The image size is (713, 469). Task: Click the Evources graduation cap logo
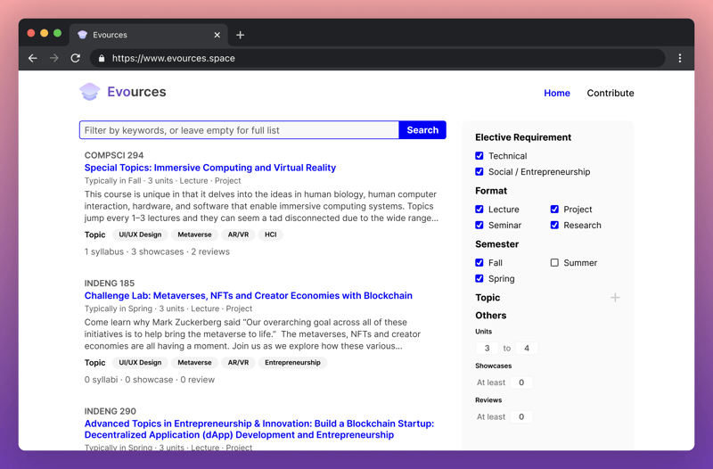(x=89, y=92)
